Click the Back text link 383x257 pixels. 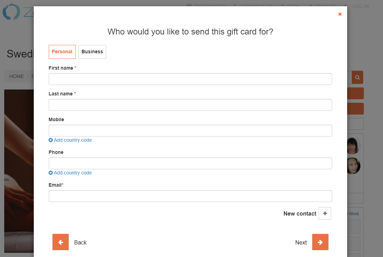pos(80,242)
